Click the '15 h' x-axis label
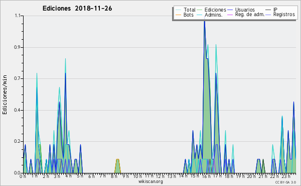301x186 pixels. (x=195, y=176)
